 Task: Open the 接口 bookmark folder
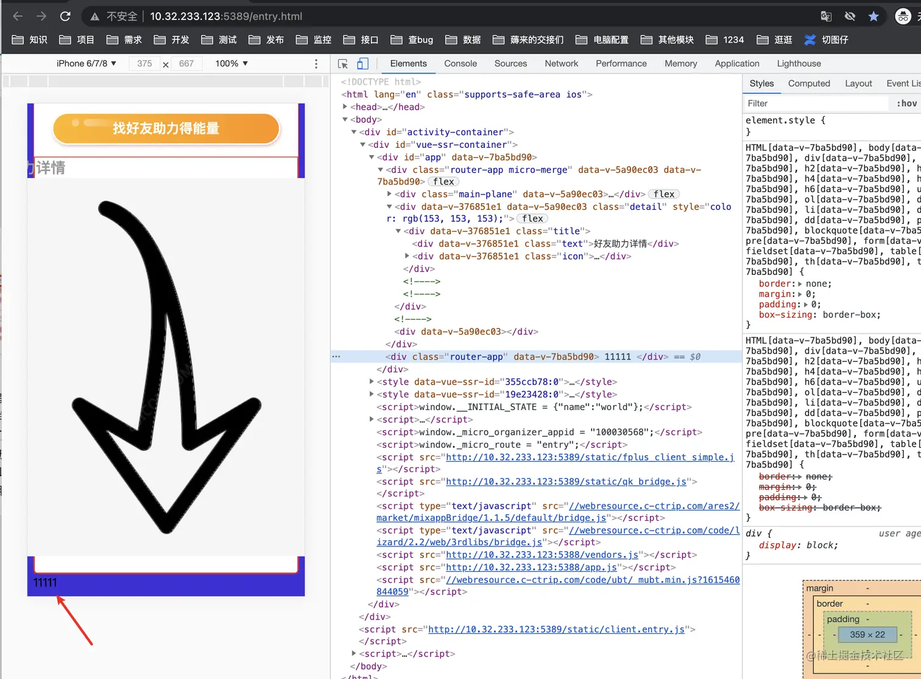pos(361,40)
